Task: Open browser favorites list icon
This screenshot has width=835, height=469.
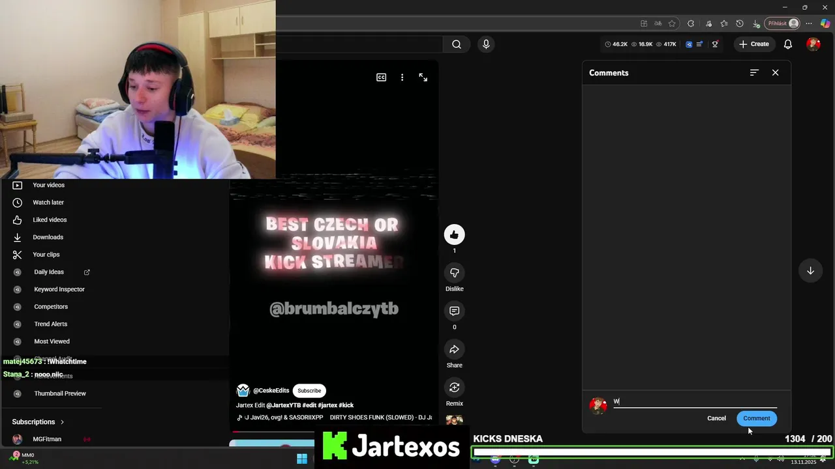Action: 724,23
